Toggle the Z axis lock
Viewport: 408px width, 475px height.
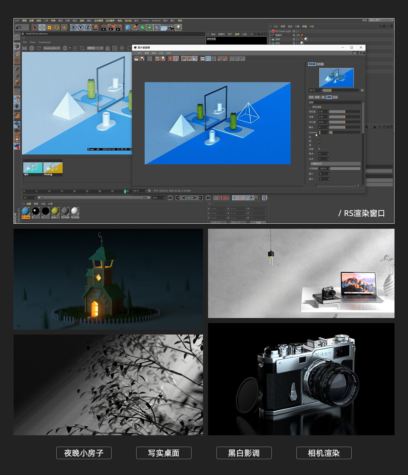pyautogui.click(x=88, y=28)
